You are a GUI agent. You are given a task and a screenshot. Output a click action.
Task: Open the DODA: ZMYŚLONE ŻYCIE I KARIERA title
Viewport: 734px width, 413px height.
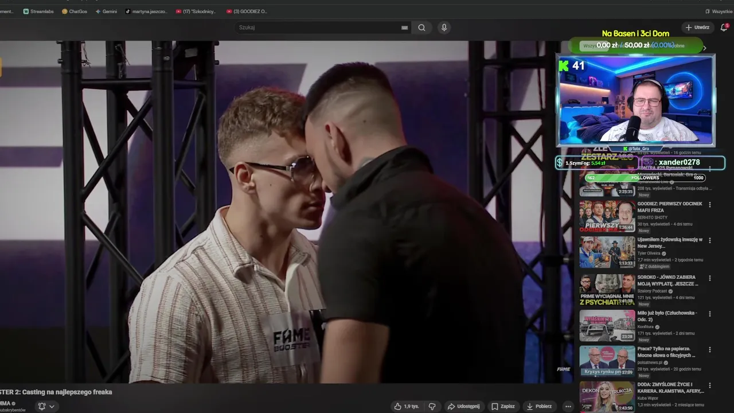[670, 387]
